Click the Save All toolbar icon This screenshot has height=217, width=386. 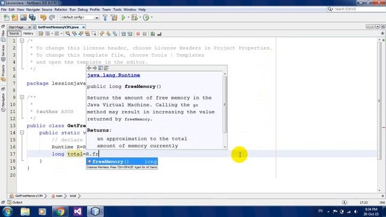click(x=32, y=17)
